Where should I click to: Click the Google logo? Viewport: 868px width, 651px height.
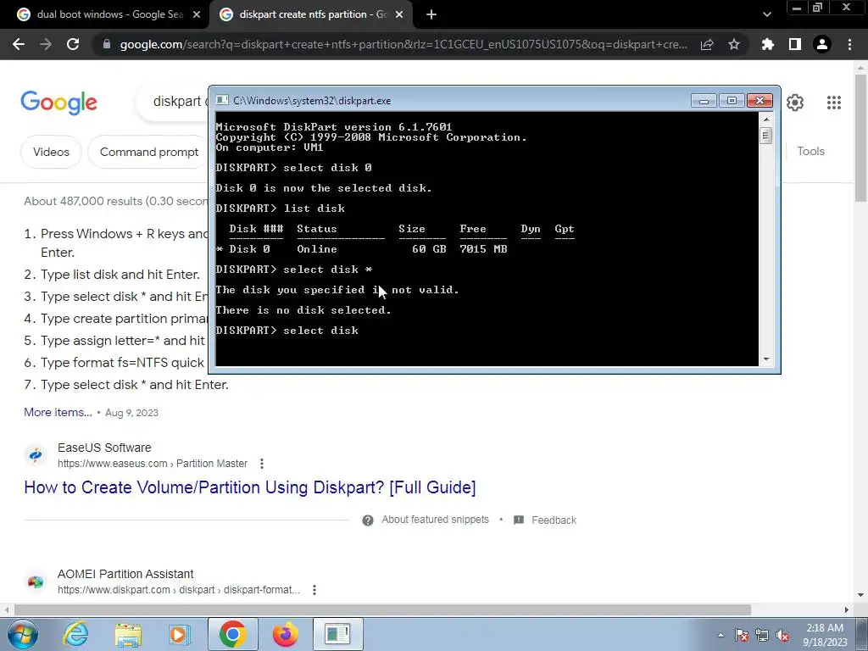pos(59,103)
